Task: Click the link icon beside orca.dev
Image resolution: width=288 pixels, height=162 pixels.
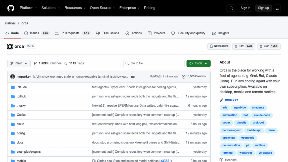Action: [221, 100]
